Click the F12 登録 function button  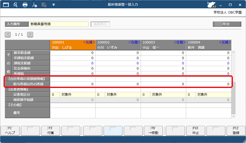click(236, 131)
